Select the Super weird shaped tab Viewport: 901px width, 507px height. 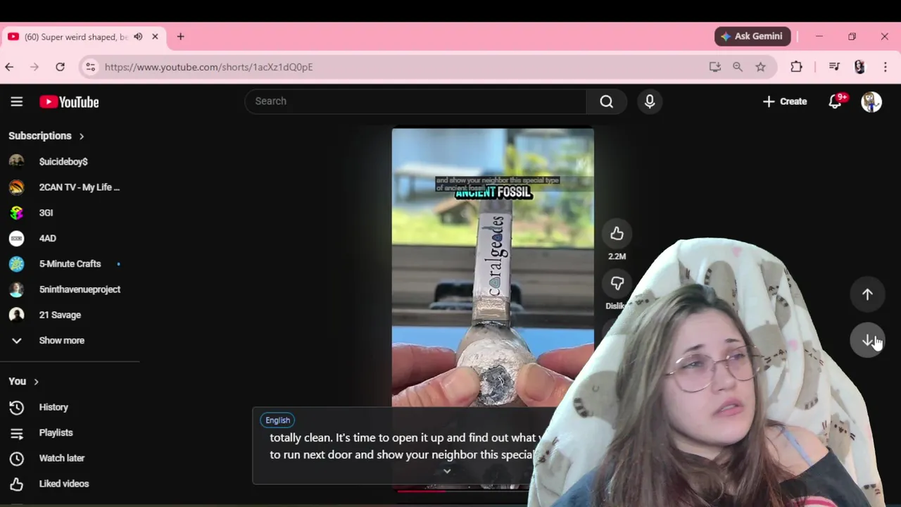(83, 37)
